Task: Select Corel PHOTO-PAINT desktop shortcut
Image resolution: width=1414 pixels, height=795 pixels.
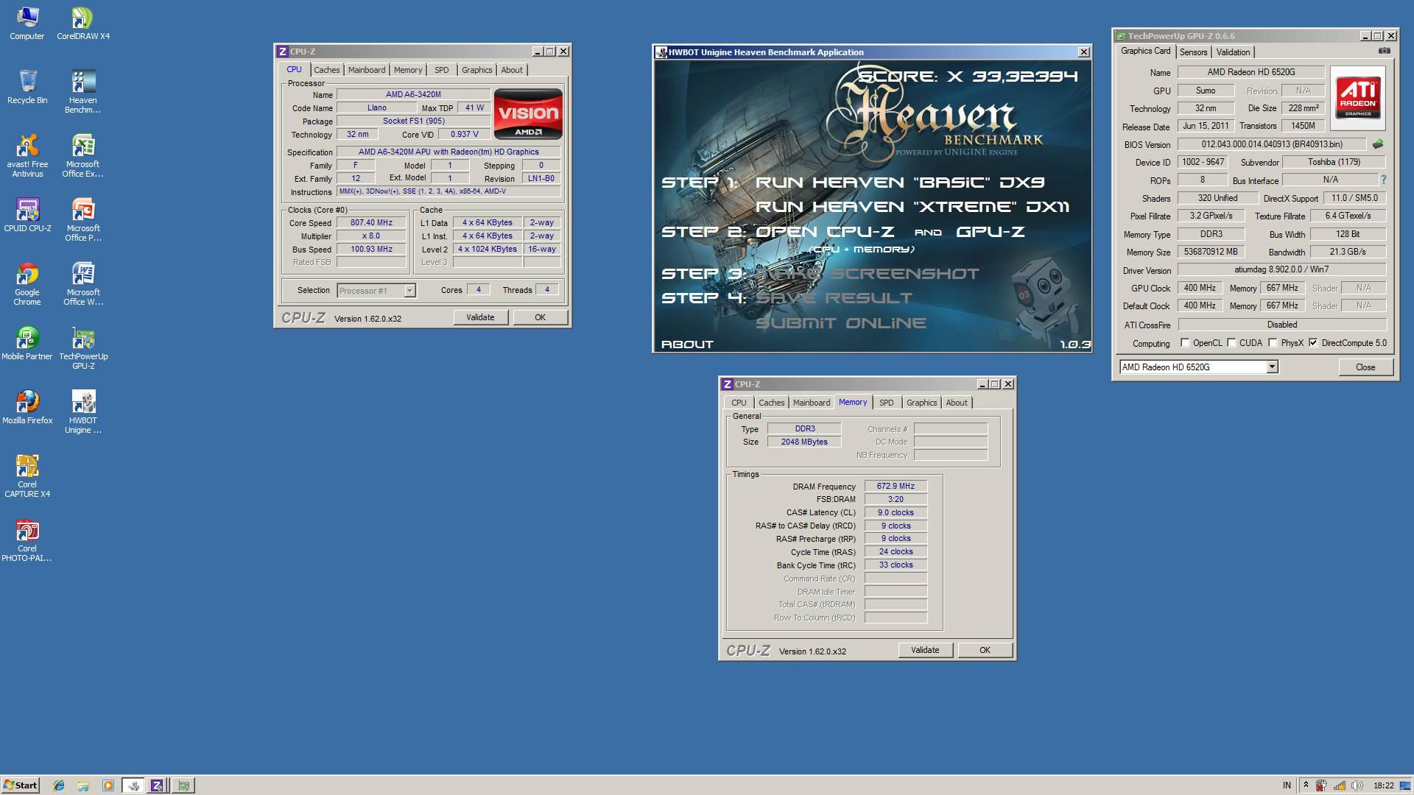Action: click(x=27, y=540)
